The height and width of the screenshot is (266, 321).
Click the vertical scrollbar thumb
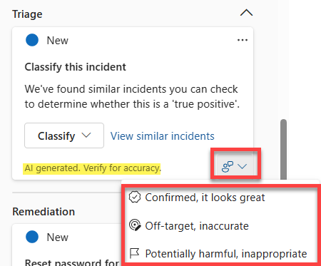283,149
